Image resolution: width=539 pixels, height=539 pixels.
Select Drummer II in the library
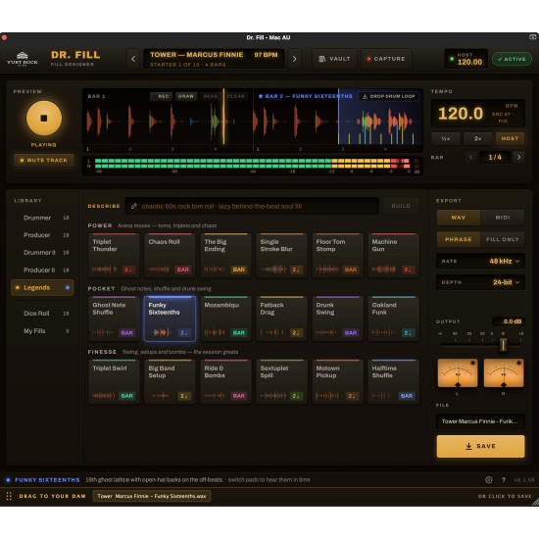(42, 253)
